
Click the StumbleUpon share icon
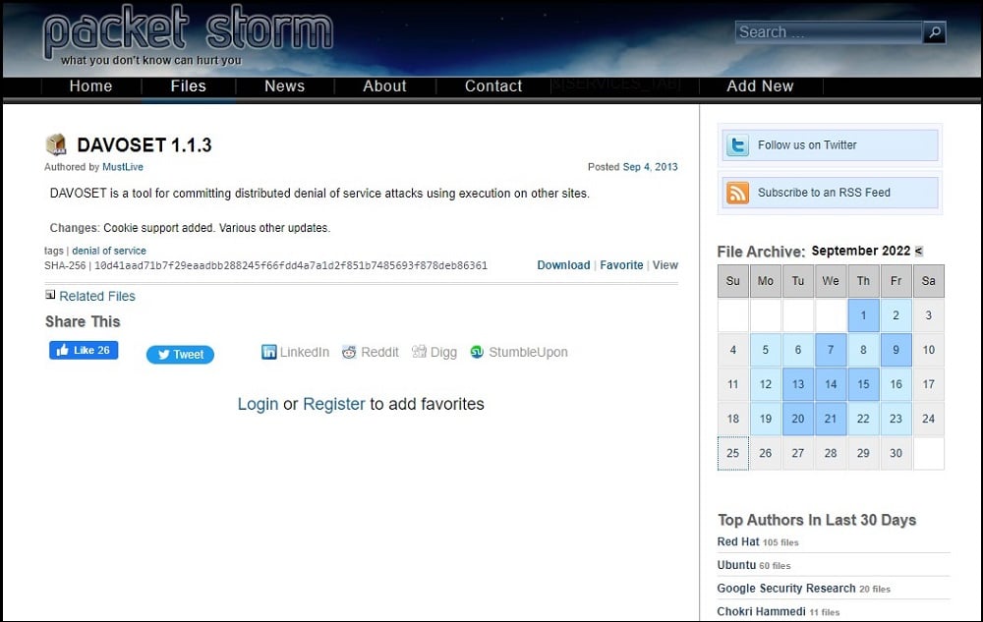477,352
